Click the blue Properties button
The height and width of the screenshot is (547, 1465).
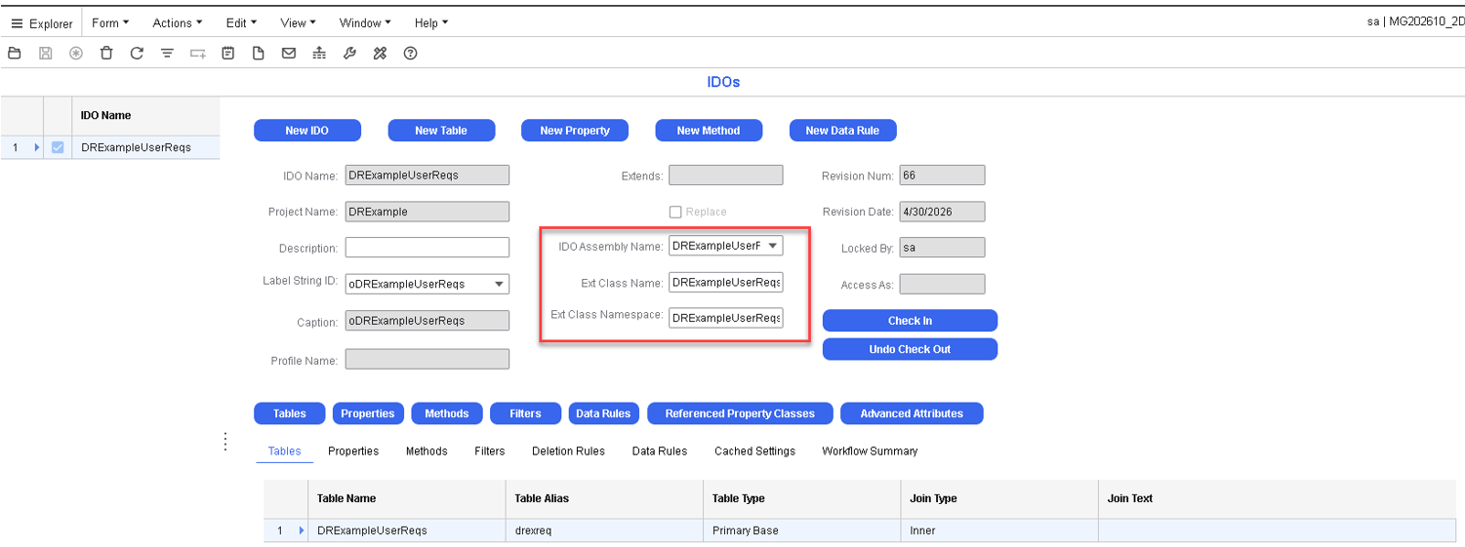[368, 413]
